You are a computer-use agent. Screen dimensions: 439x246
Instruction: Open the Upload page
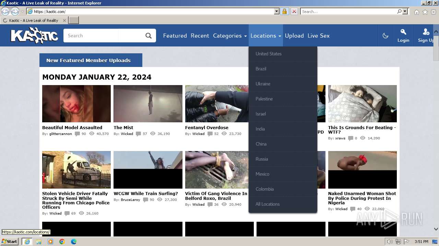[x=294, y=36]
